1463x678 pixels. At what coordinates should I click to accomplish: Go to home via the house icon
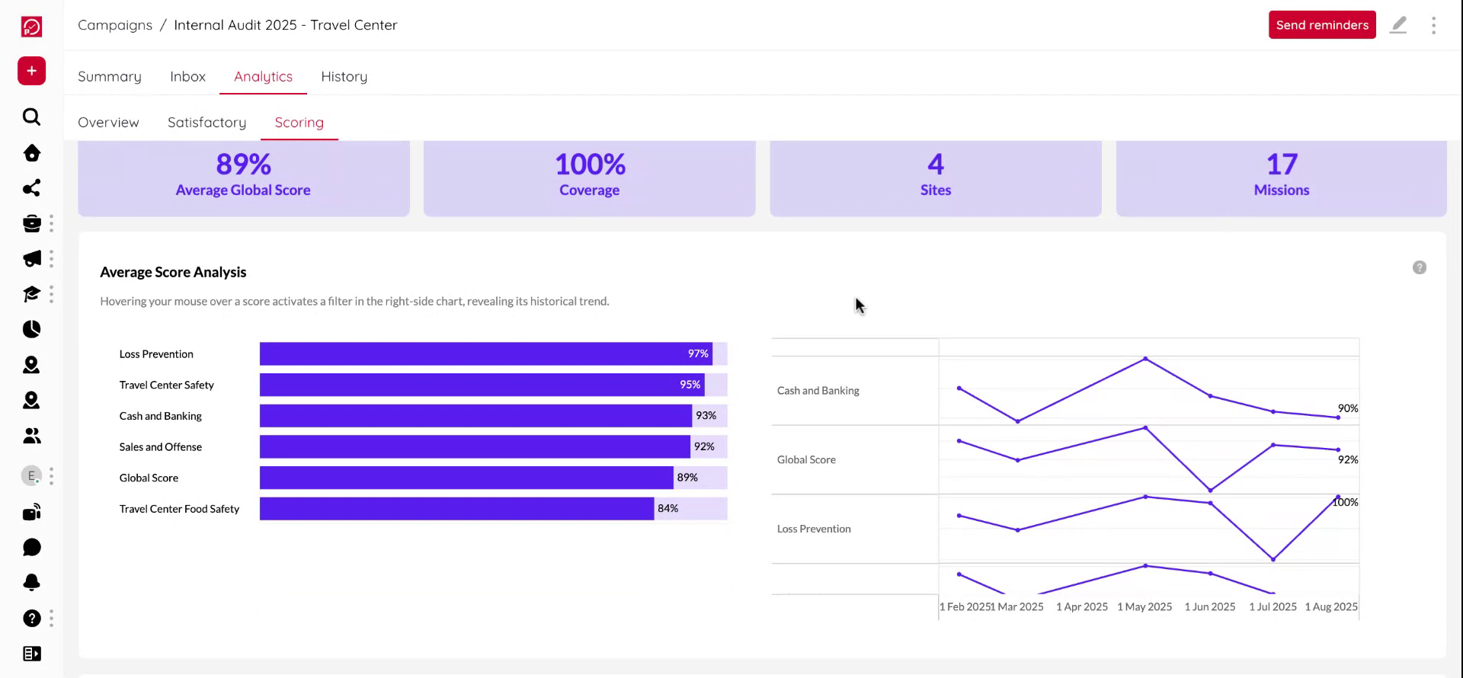tap(31, 153)
